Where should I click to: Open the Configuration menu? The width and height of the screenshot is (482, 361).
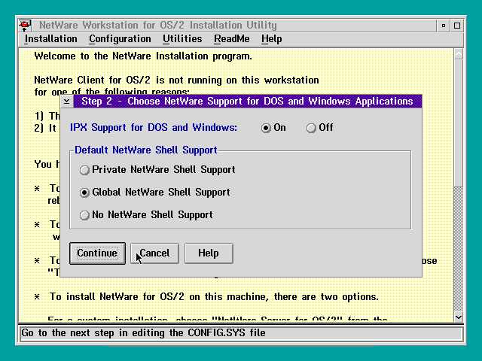pyautogui.click(x=120, y=39)
